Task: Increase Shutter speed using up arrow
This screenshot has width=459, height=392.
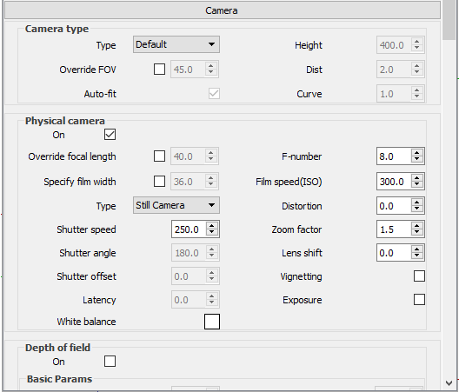Action: click(211, 226)
